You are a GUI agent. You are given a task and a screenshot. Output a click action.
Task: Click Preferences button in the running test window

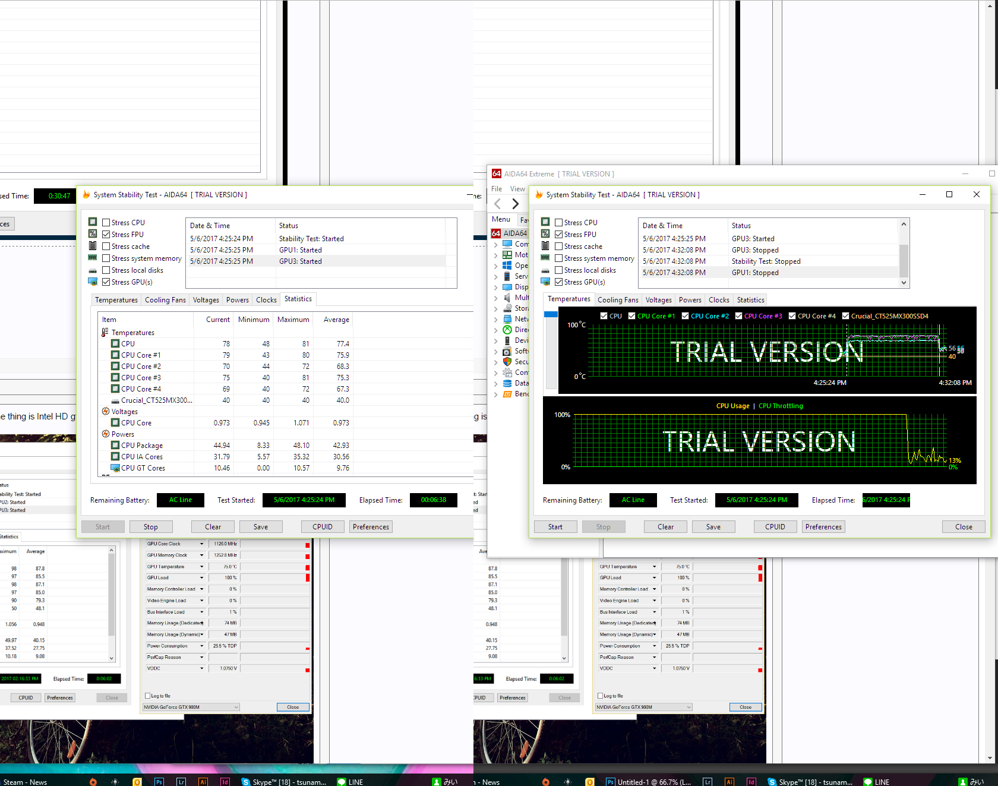(371, 527)
